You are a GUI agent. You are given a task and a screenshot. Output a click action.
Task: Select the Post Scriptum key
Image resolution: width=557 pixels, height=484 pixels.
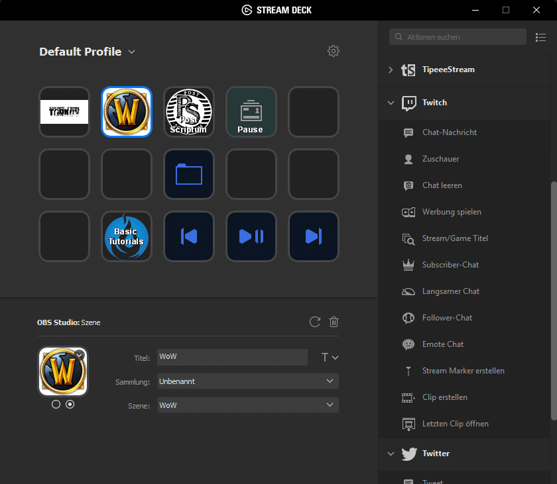click(189, 112)
